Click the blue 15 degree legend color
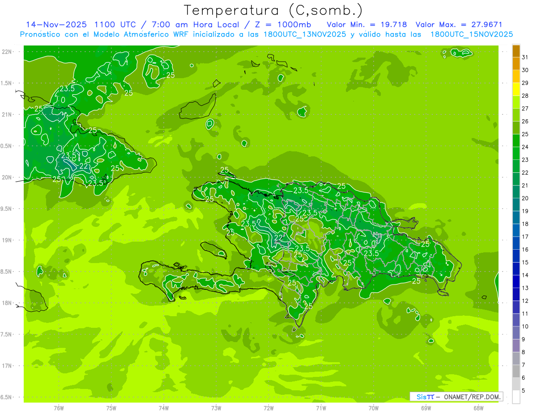Viewport: 537px width, 414px height. [516, 256]
